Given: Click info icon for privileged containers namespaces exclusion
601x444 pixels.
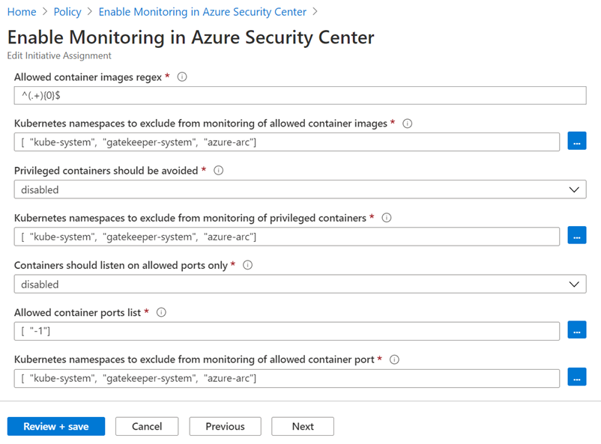Looking at the screenshot, I should click(x=387, y=218).
